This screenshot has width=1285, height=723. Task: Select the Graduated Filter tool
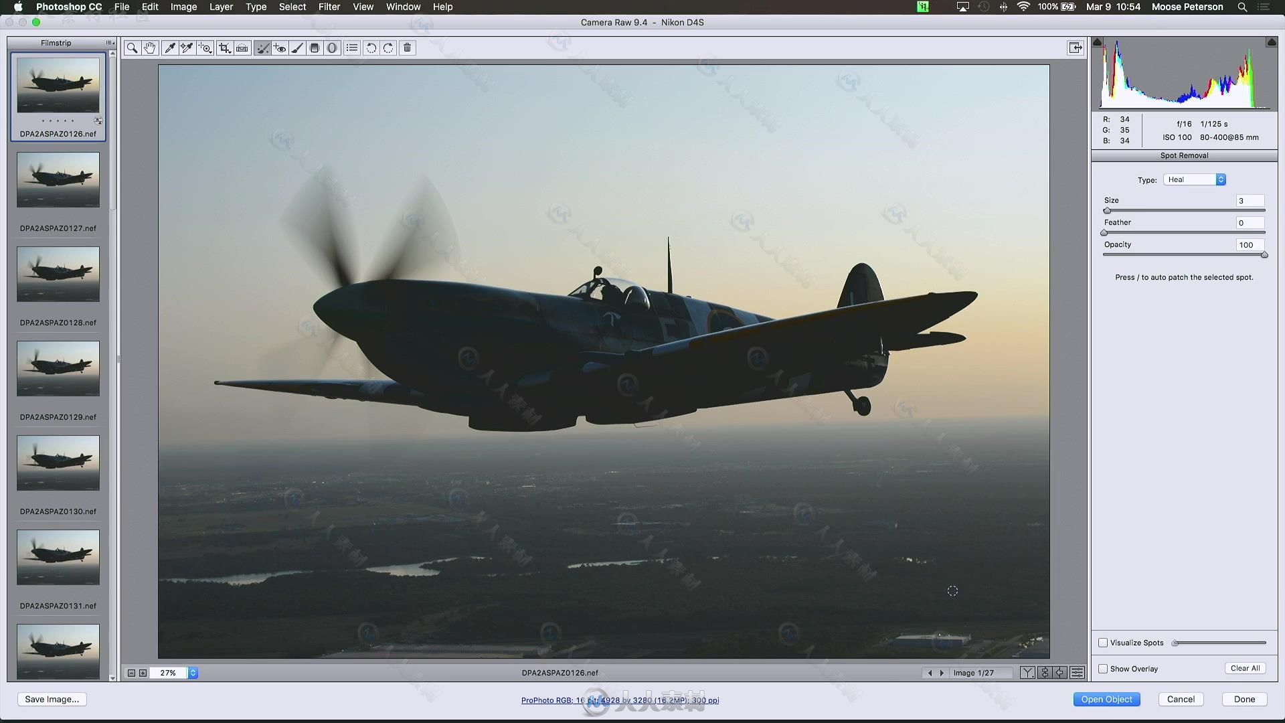[315, 48]
